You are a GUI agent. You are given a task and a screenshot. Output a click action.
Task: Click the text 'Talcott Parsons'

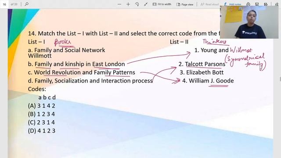[205, 64]
